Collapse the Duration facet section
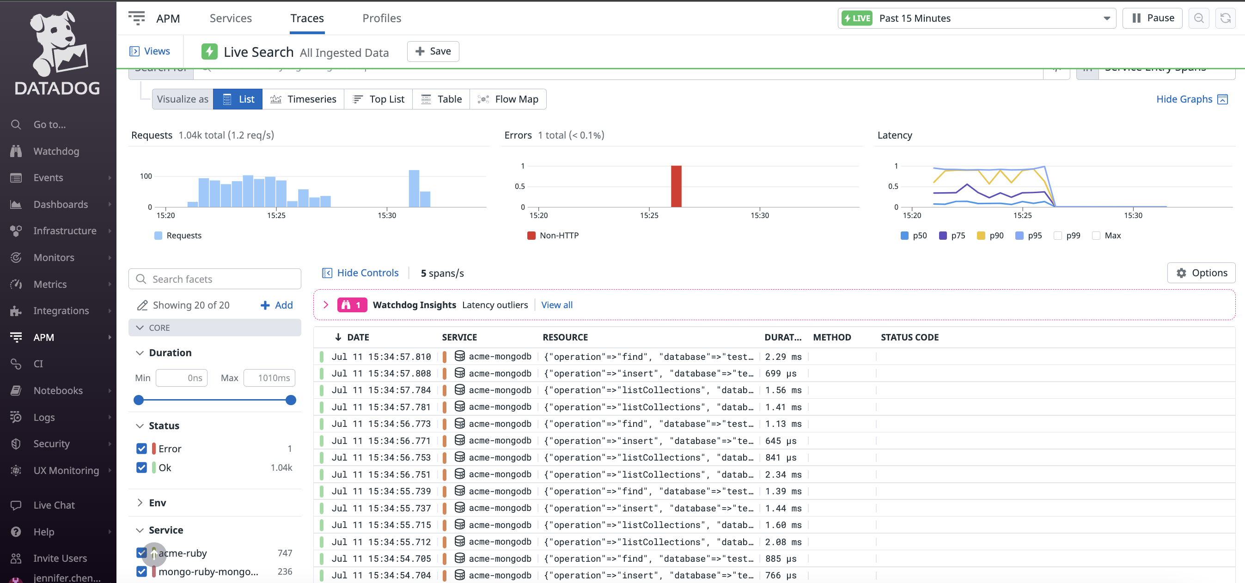The height and width of the screenshot is (583, 1245). [140, 352]
